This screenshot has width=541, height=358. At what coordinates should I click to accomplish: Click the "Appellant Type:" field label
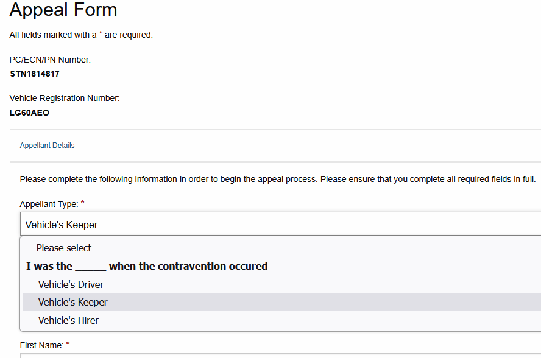(49, 204)
